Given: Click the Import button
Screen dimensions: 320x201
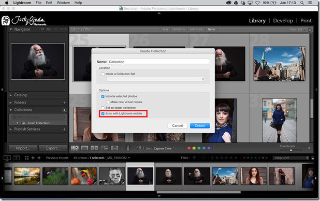Looking at the screenshot, I should click(x=23, y=148).
